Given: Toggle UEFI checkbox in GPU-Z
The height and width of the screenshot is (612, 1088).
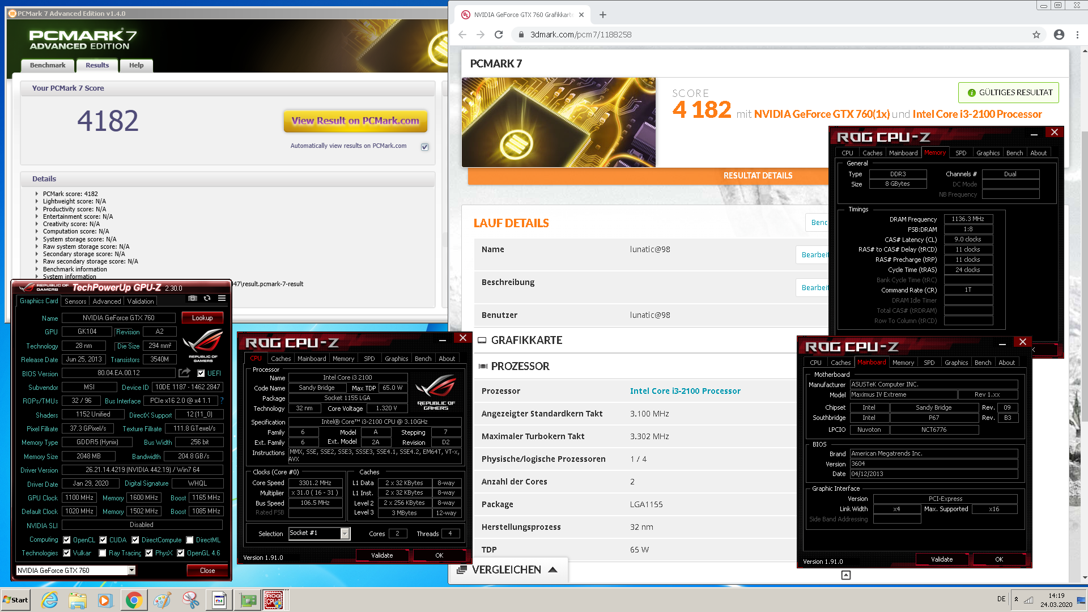Looking at the screenshot, I should click(201, 373).
